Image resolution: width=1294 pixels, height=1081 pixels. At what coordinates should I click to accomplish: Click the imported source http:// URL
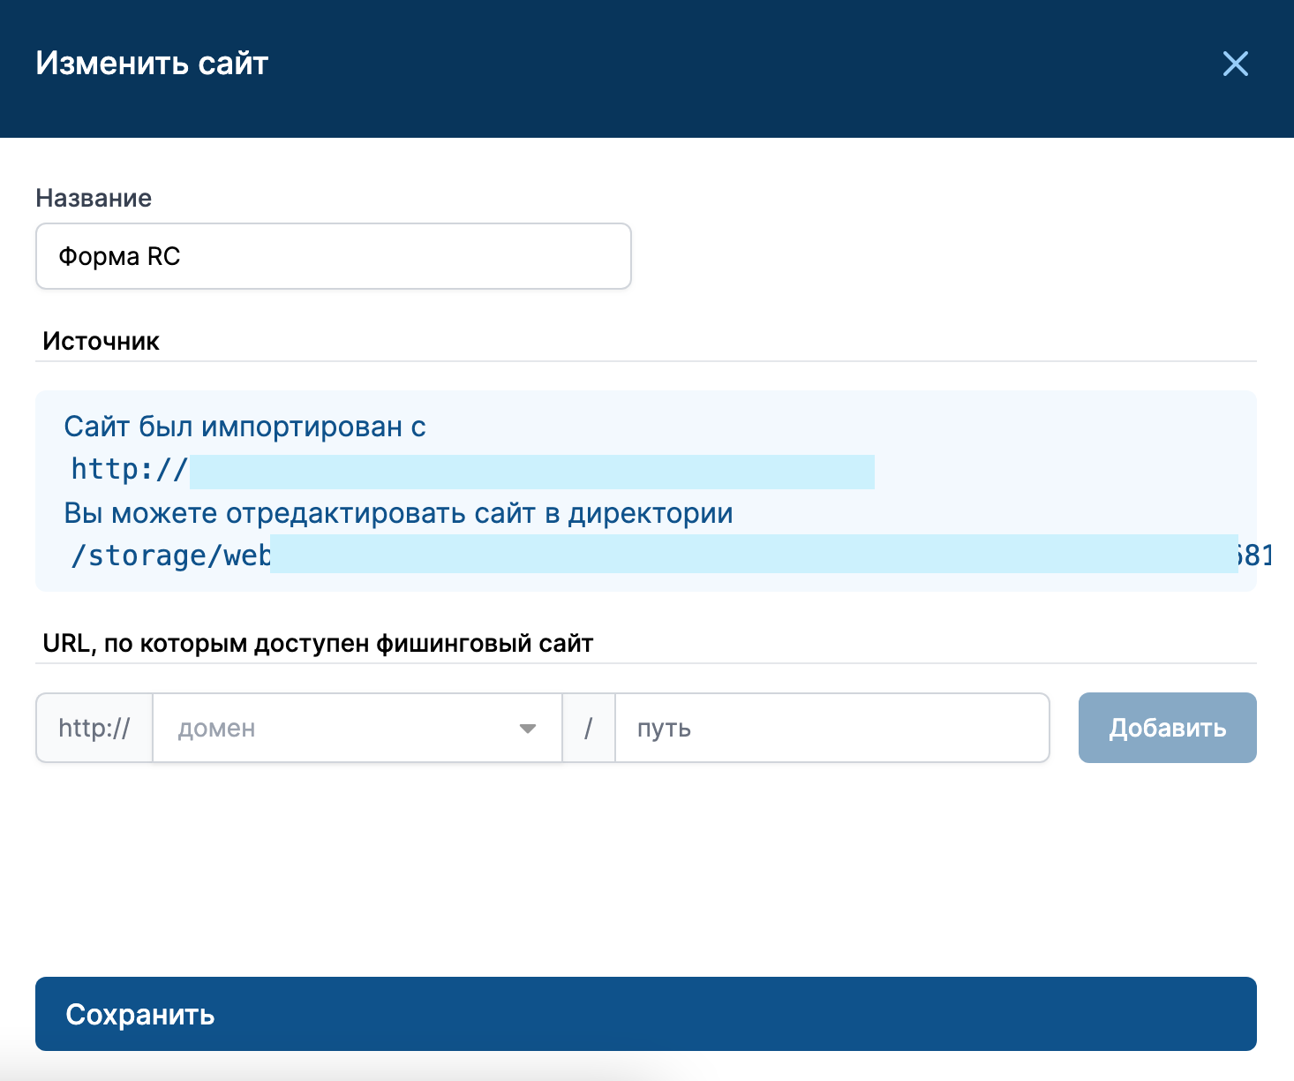(x=129, y=470)
